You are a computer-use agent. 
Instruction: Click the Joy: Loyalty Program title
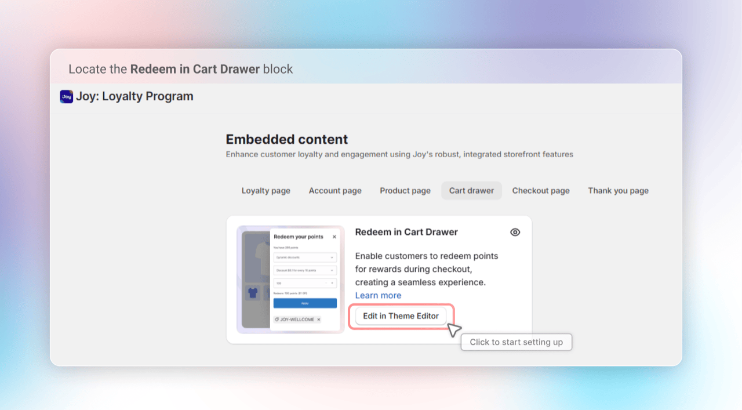(x=134, y=96)
